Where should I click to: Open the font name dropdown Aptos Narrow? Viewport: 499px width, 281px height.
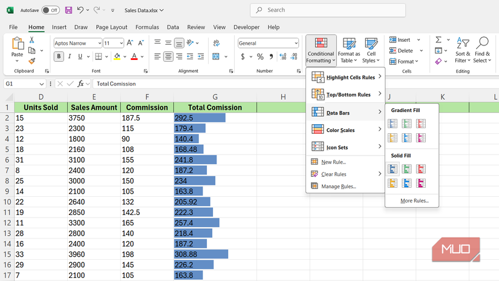pyautogui.click(x=77, y=44)
